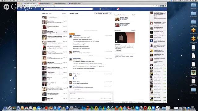Open the Trash in the Dock
Screen dimensions: 198x111
click(192, 108)
